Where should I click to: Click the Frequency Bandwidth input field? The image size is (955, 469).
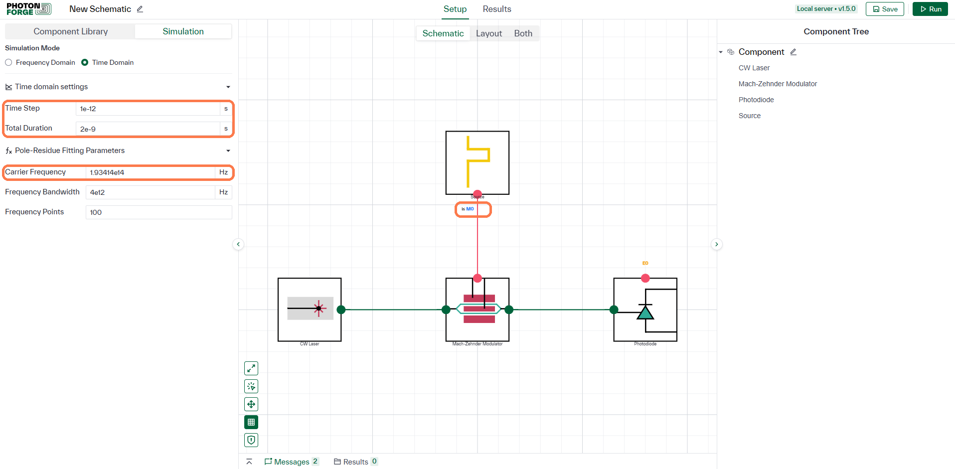pyautogui.click(x=151, y=192)
